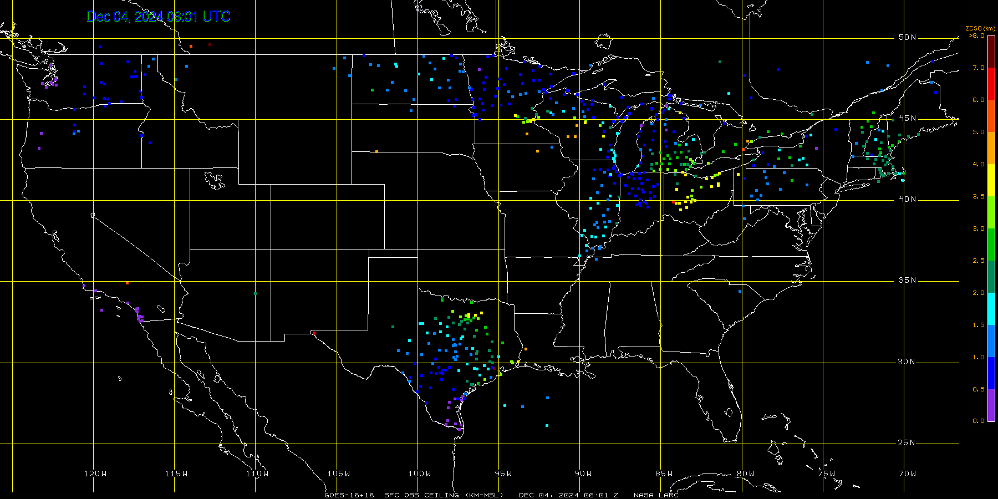998x499 pixels.
Task: Click the 7.0 colorbar value
Action: (x=978, y=68)
